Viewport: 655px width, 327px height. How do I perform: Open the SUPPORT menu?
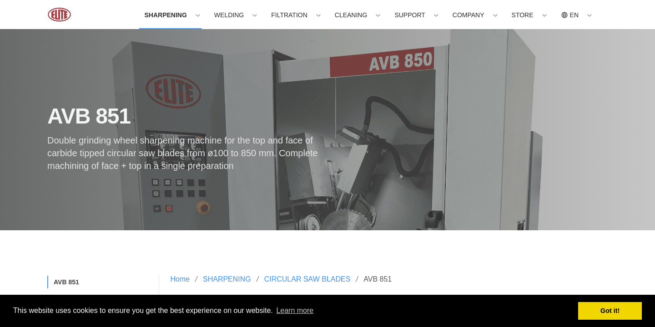pyautogui.click(x=409, y=15)
